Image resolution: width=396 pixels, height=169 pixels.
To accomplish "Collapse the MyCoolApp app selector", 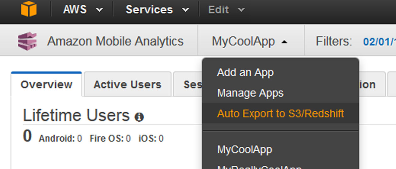I will pos(250,42).
